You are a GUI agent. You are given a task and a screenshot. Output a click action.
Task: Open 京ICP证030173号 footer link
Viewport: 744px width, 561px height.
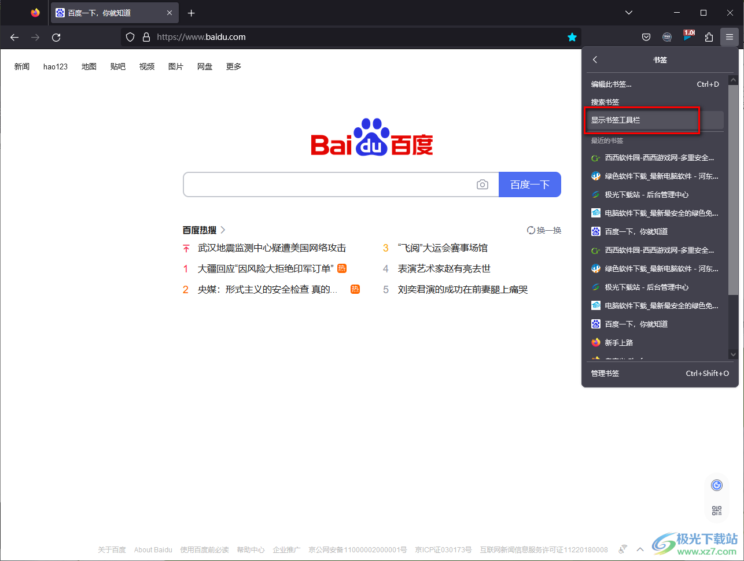[x=443, y=550]
